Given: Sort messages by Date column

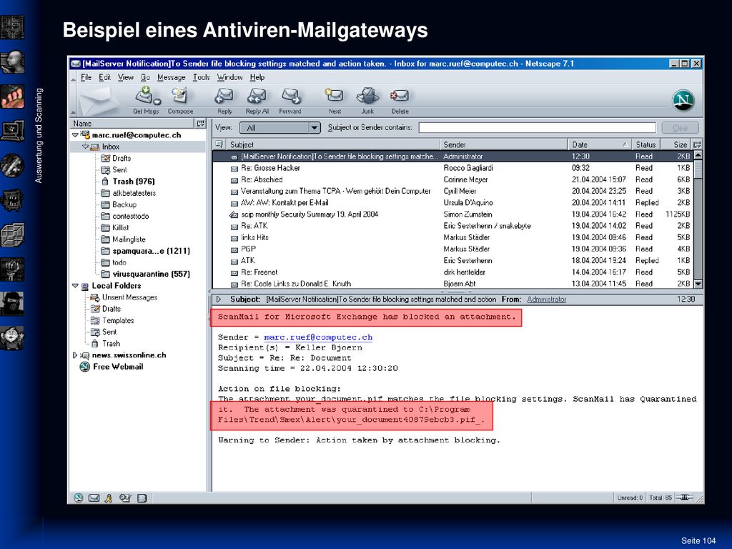Looking at the screenshot, I should [x=600, y=144].
